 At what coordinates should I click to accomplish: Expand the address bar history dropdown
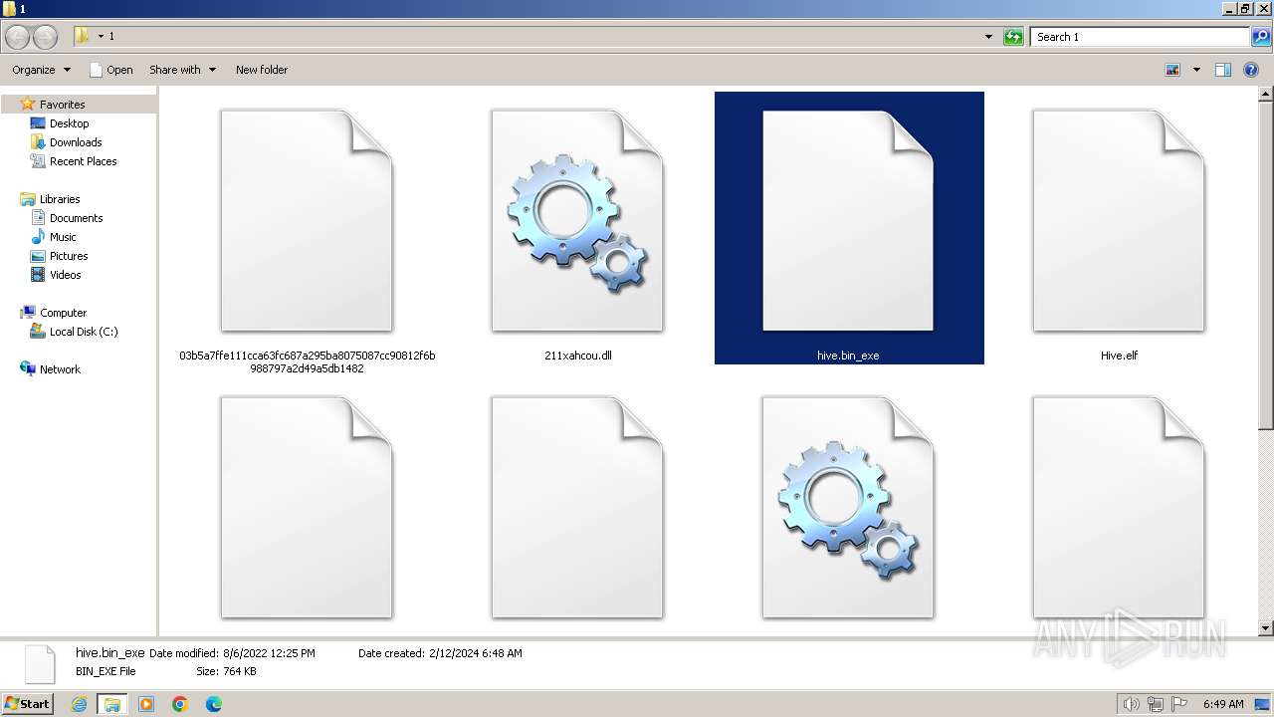[x=988, y=37]
